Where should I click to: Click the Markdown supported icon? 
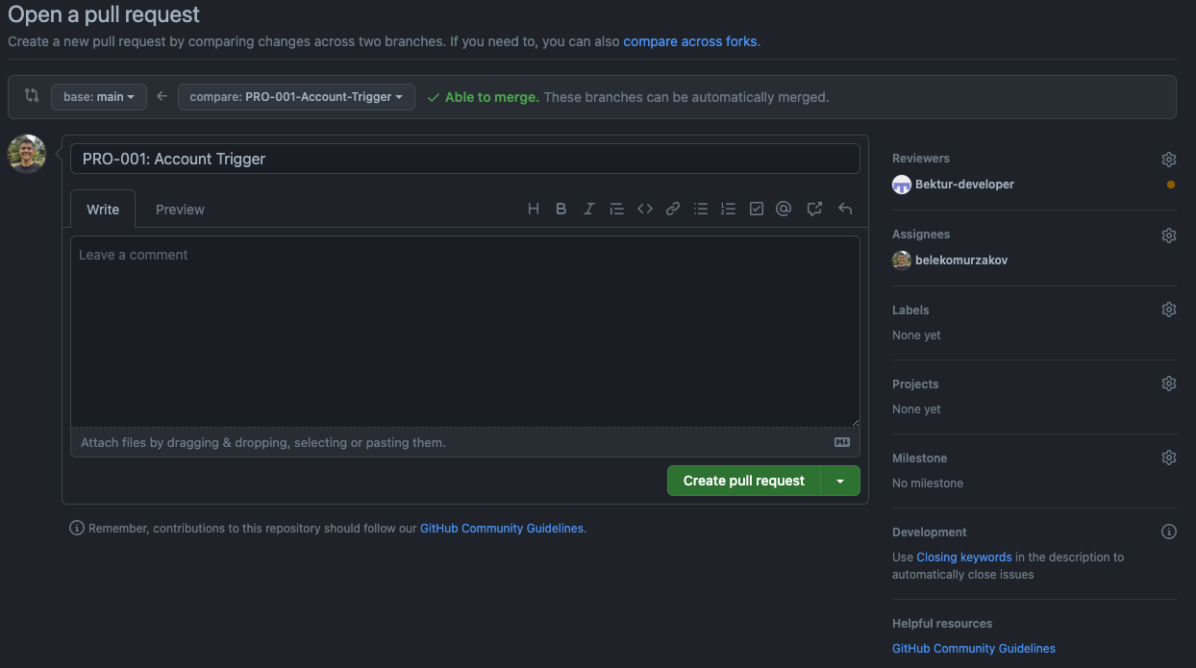(842, 442)
